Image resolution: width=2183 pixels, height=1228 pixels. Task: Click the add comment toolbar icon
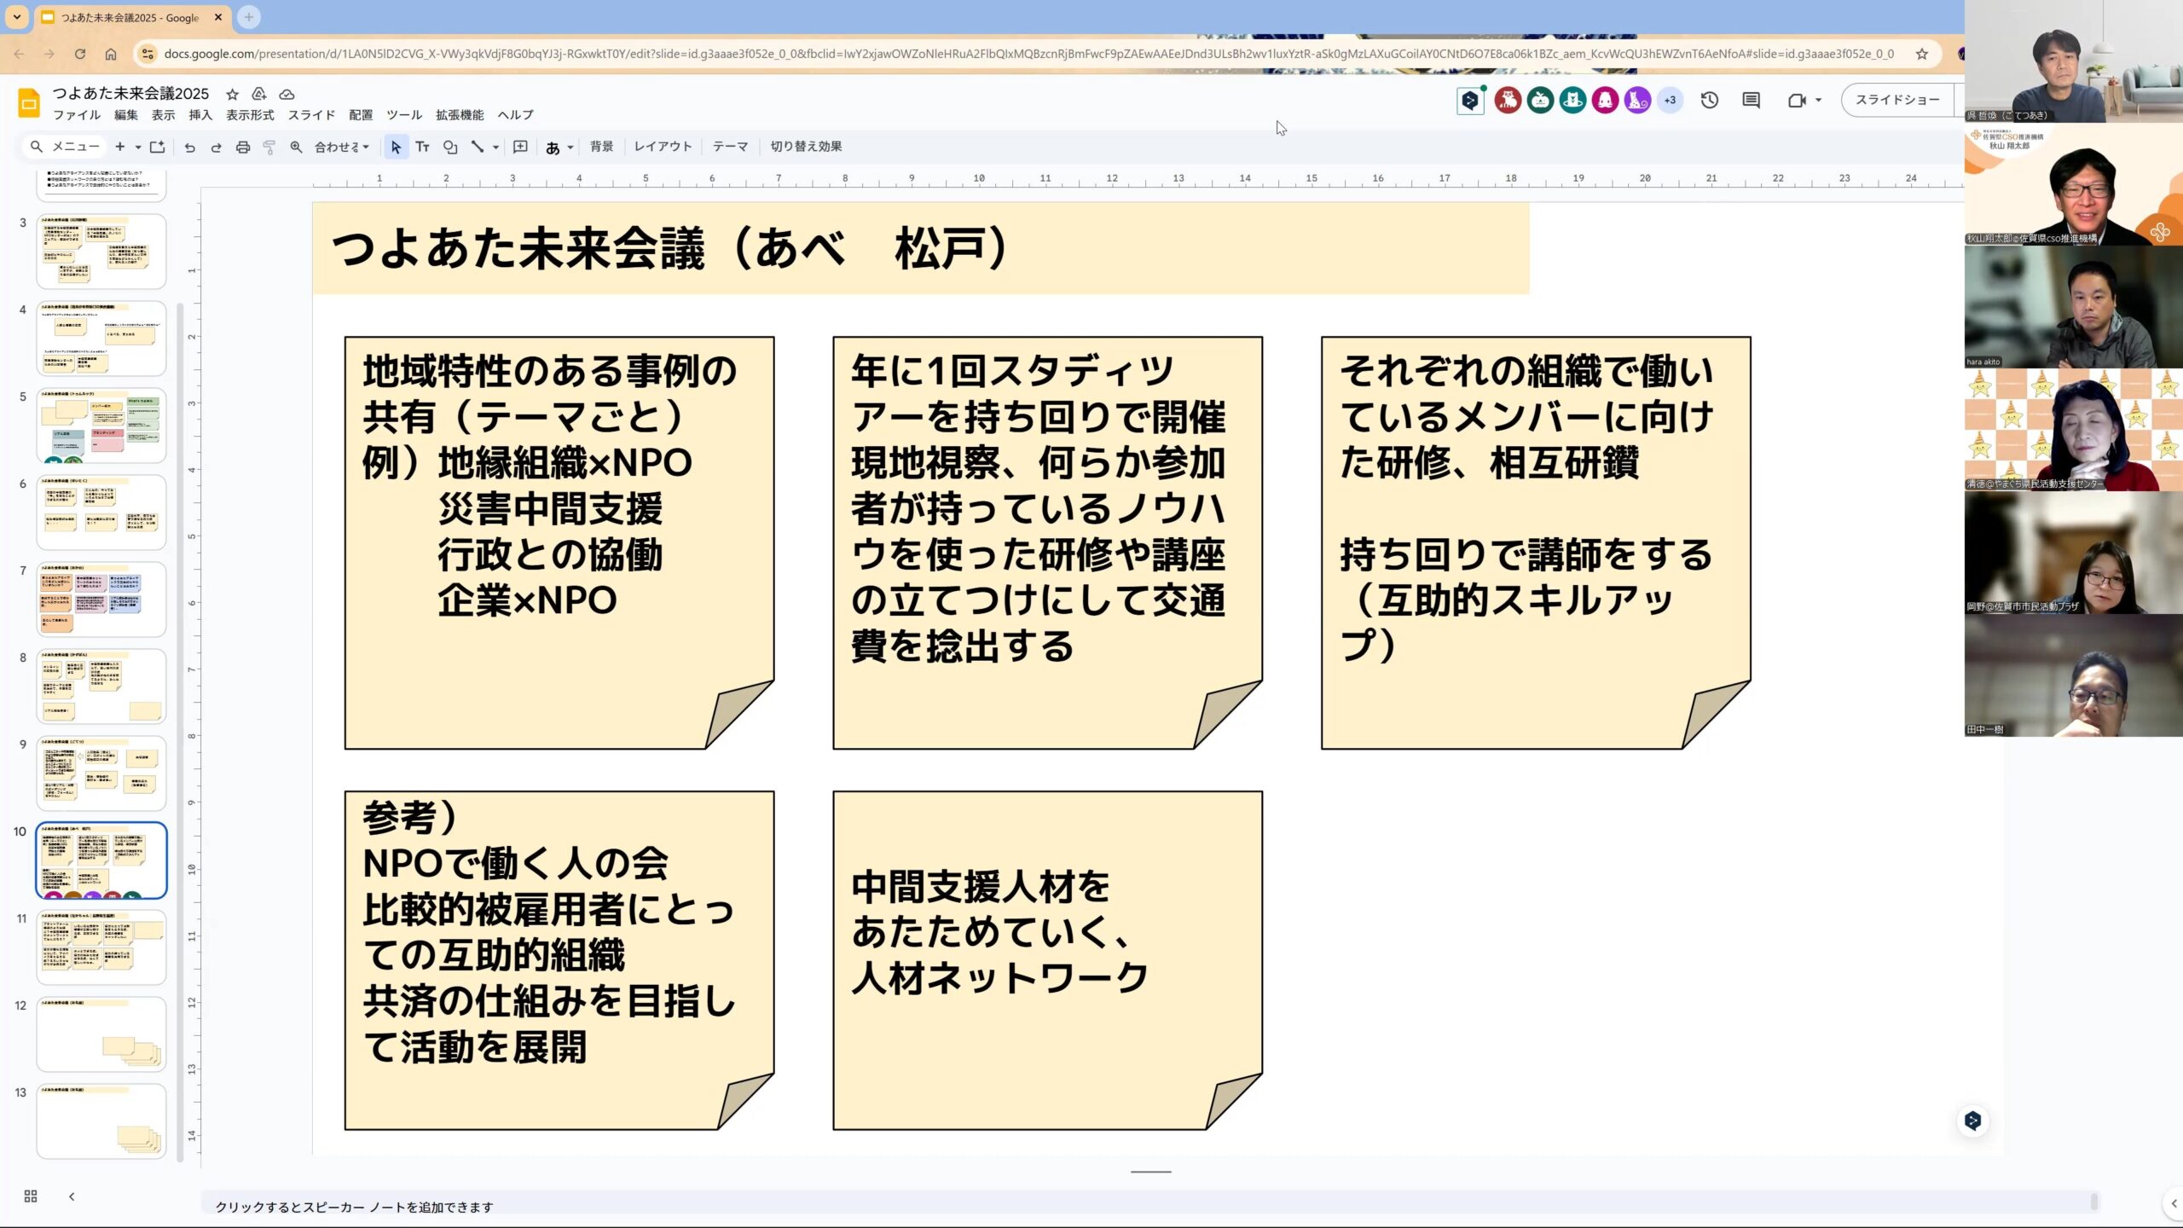[520, 147]
